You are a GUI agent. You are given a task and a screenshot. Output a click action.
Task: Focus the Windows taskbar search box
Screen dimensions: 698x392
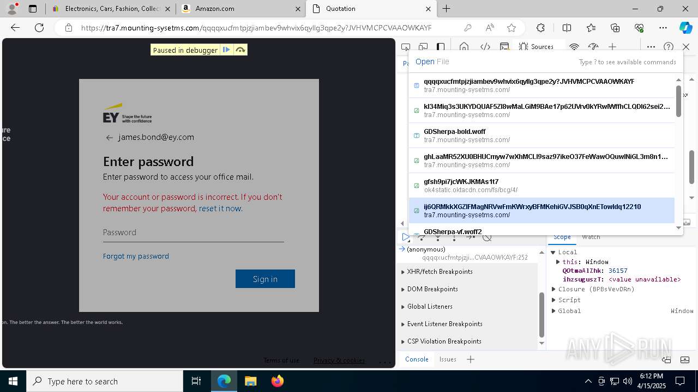[x=105, y=381]
